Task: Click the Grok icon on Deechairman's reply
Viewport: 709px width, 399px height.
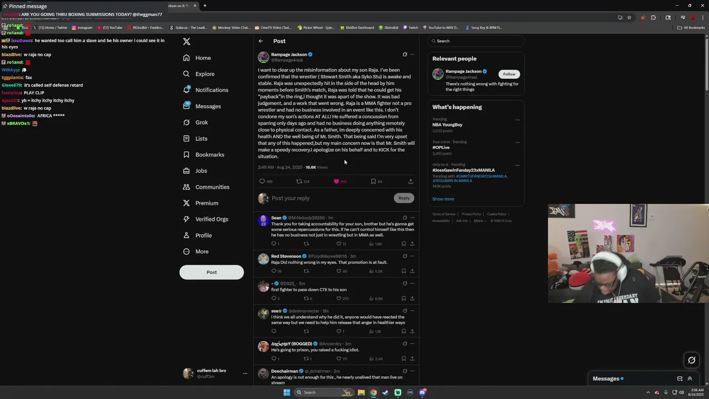Action: click(405, 371)
